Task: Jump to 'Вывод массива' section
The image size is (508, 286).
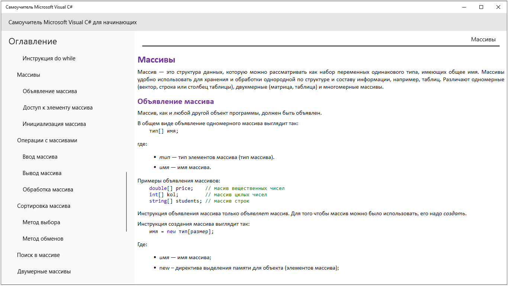Action: pyautogui.click(x=42, y=173)
